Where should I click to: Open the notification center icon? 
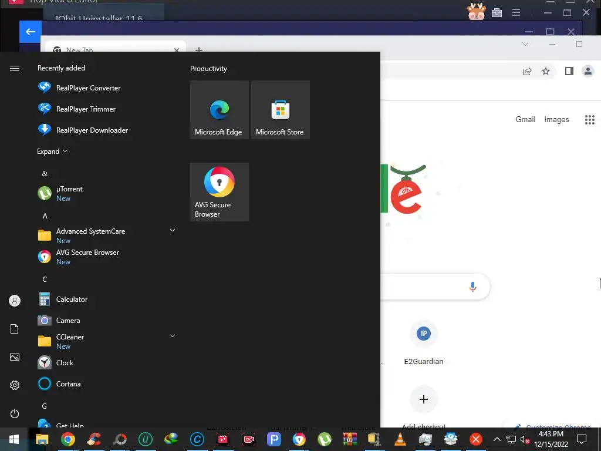coord(582,439)
